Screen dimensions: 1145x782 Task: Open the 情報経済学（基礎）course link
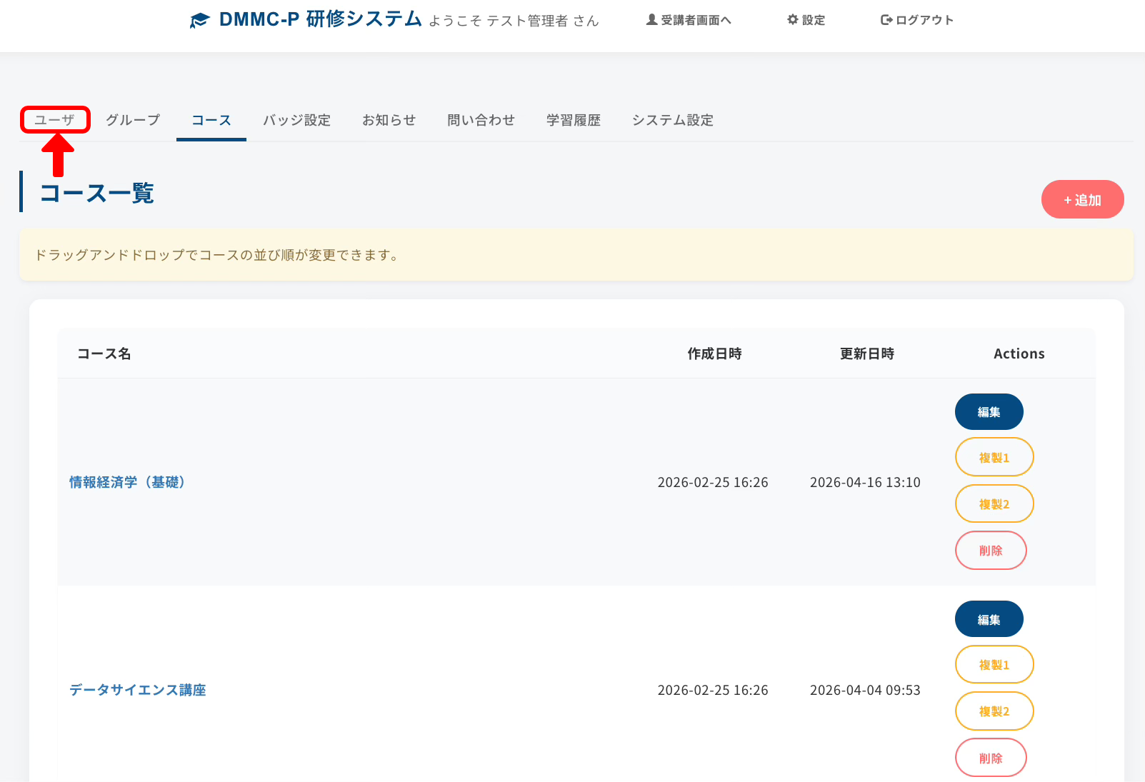point(127,482)
